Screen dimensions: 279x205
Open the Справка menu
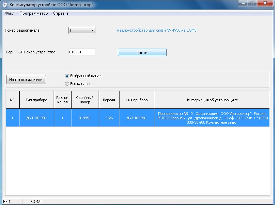61,13
